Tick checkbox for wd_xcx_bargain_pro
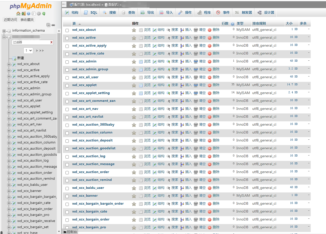Screen dimensions: 326x234 pos(67,228)
